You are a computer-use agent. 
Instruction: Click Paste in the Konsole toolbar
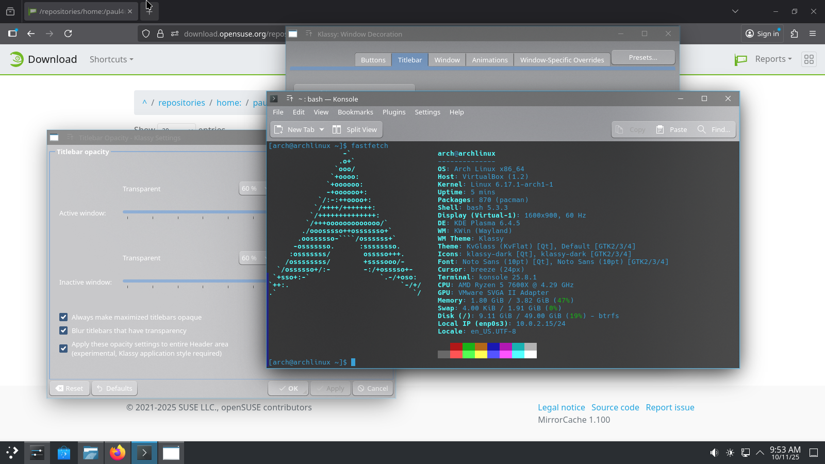(671, 129)
